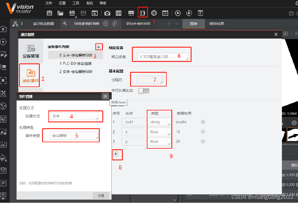Open the 系统 menu

[x=89, y=3]
